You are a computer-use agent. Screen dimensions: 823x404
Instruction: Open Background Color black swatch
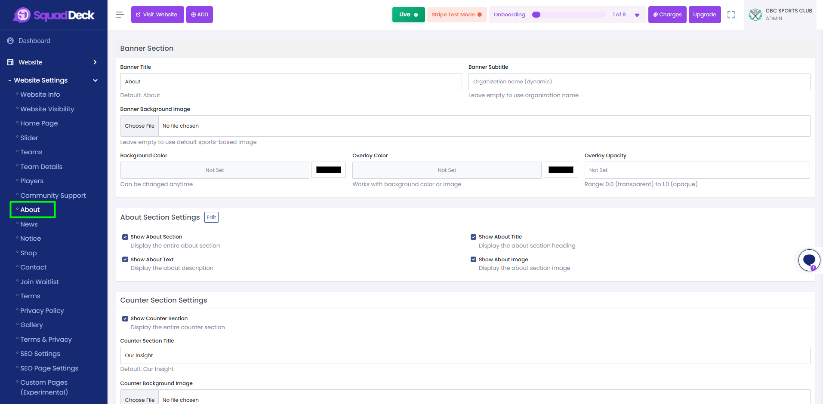point(329,170)
